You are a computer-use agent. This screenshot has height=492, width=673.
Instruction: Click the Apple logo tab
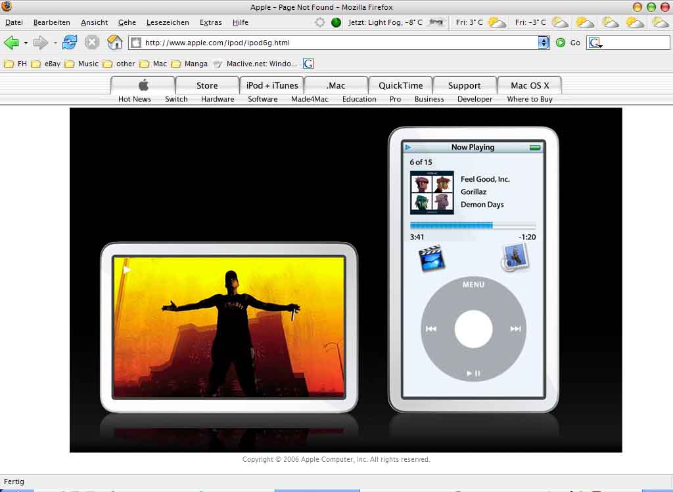tap(143, 85)
